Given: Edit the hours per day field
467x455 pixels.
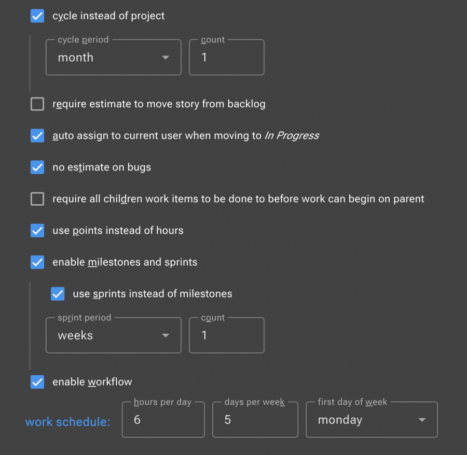Looking at the screenshot, I should tap(163, 420).
